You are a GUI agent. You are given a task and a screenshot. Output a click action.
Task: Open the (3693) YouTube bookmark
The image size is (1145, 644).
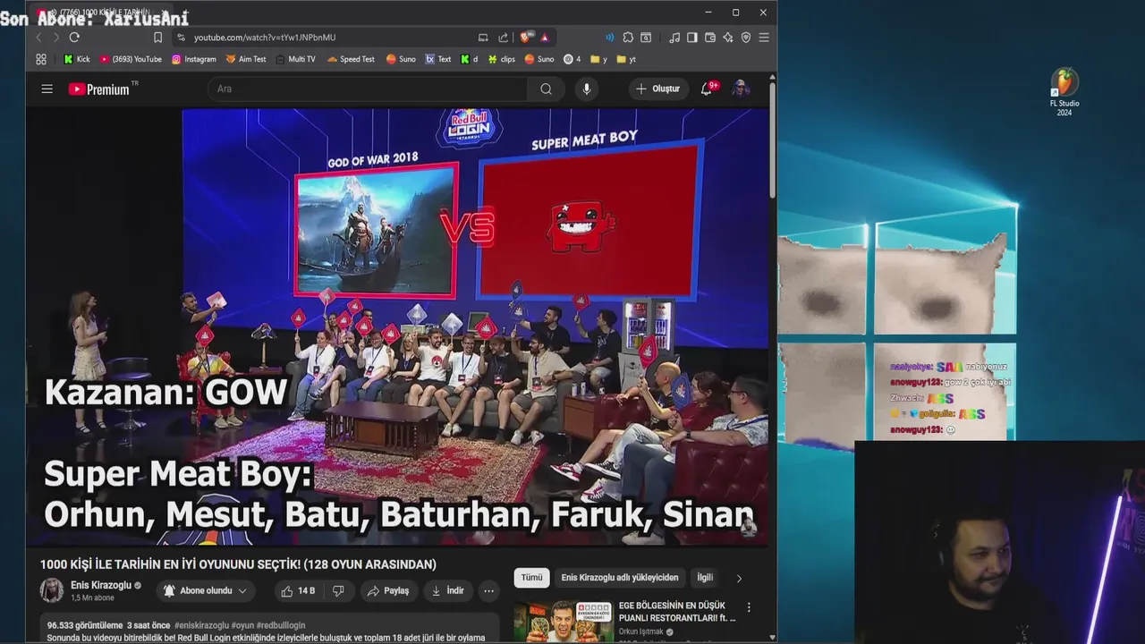(131, 59)
